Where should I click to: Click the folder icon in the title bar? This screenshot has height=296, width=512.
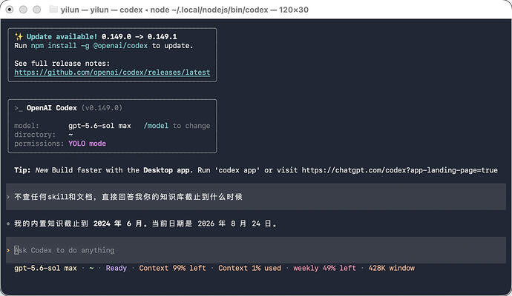53,10
